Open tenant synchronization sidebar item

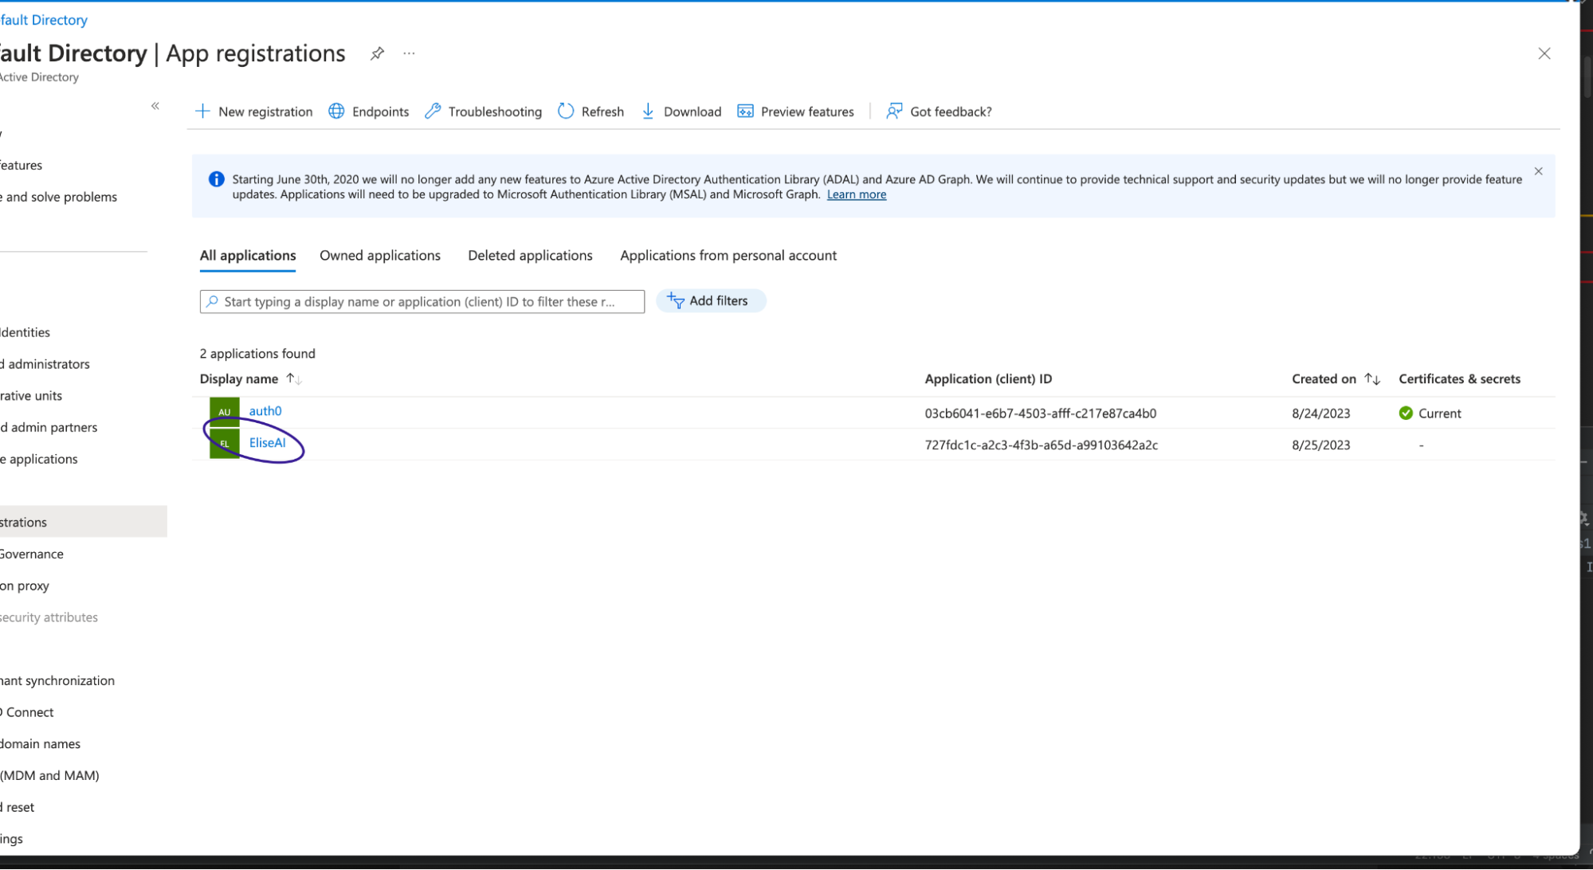57,680
